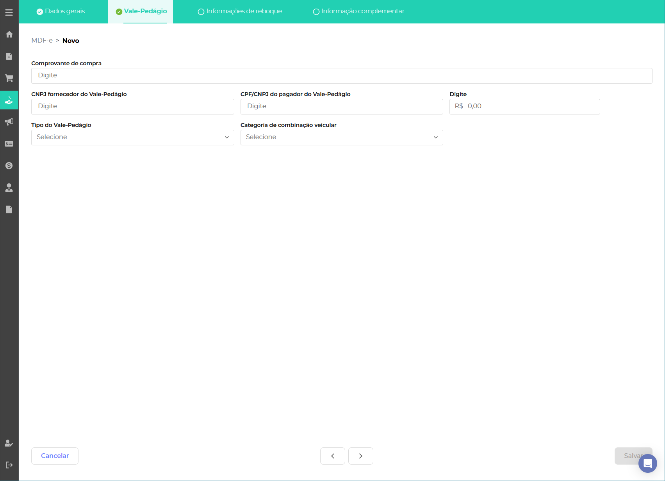The height and width of the screenshot is (481, 665).
Task: Go to Informação complementar tab
Action: pos(358,11)
